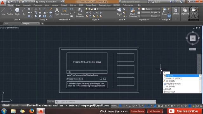Open Firefox from the taskbar
The image size is (203, 114).
click(x=31, y=111)
